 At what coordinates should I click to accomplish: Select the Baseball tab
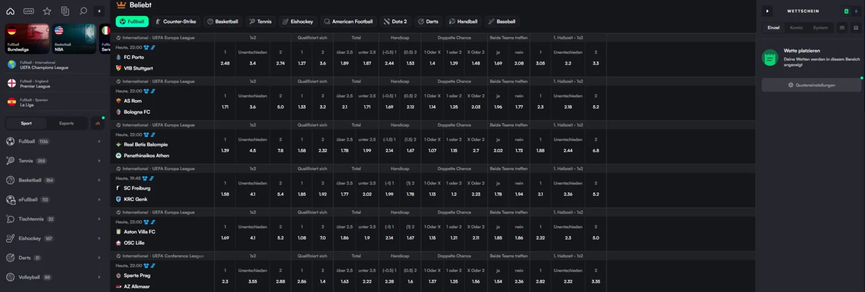(x=502, y=22)
